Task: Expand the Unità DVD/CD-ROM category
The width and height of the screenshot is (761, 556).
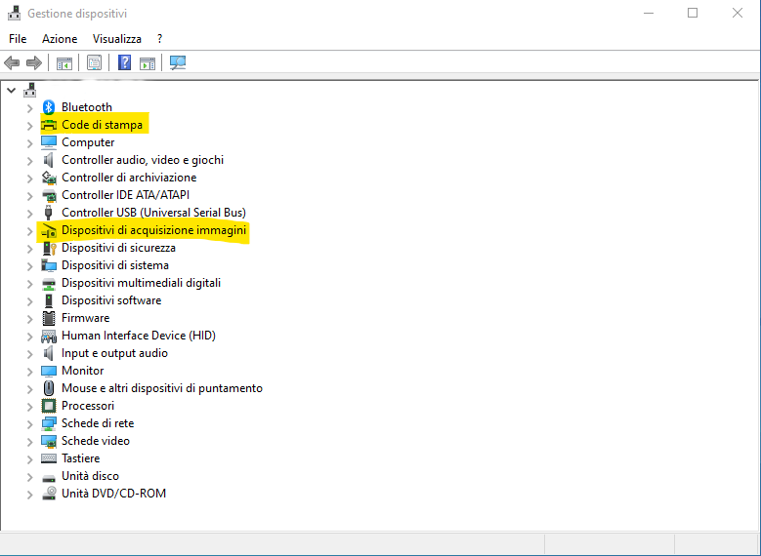Action: pyautogui.click(x=29, y=495)
